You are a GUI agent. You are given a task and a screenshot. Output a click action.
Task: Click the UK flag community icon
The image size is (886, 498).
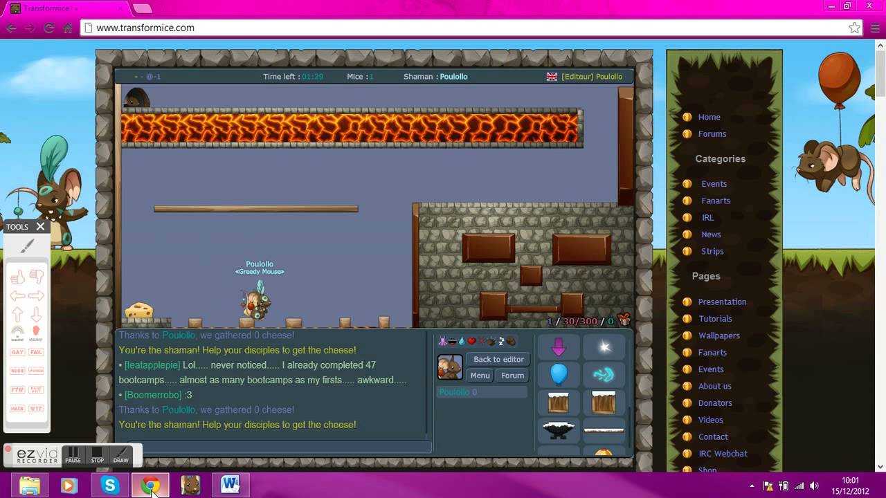(552, 77)
